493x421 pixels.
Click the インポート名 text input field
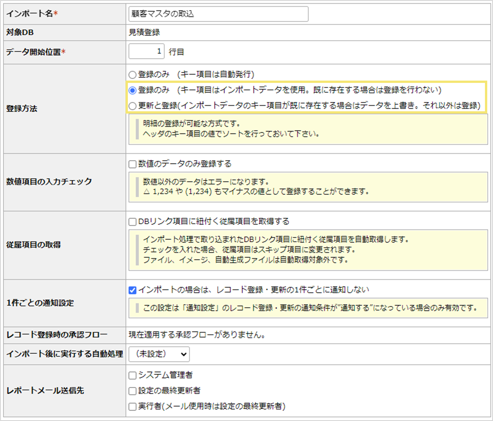tap(218, 14)
